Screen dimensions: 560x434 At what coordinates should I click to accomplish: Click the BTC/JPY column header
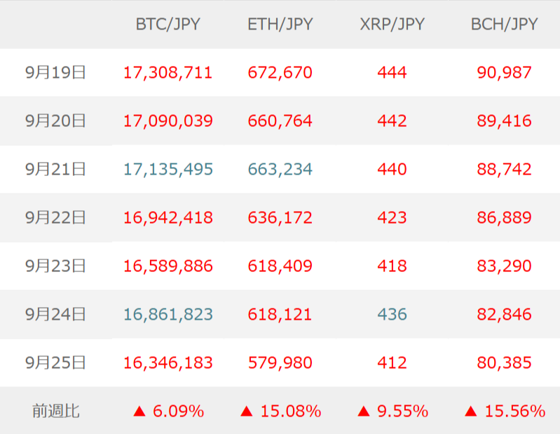tap(168, 25)
